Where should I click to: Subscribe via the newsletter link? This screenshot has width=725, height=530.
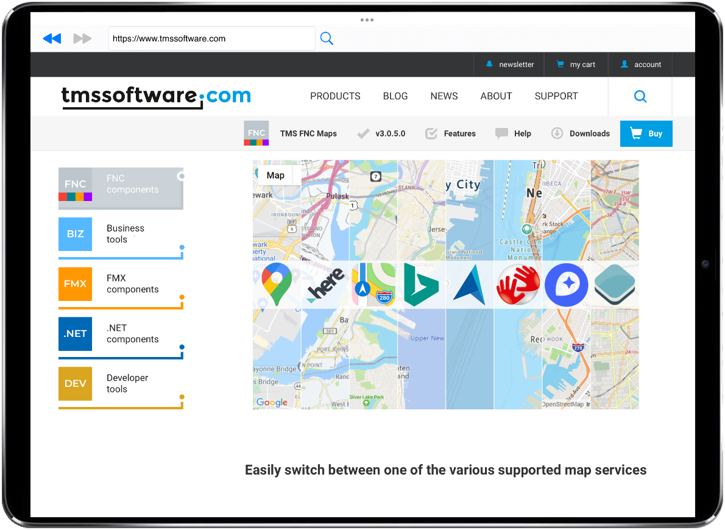(510, 64)
